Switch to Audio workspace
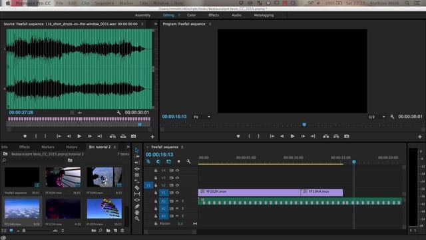 pos(236,15)
